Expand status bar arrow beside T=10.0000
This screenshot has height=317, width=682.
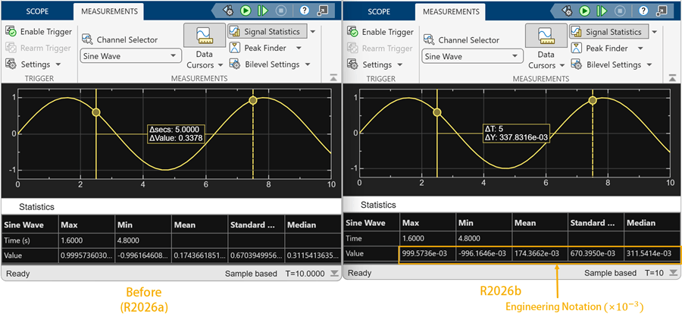click(333, 274)
